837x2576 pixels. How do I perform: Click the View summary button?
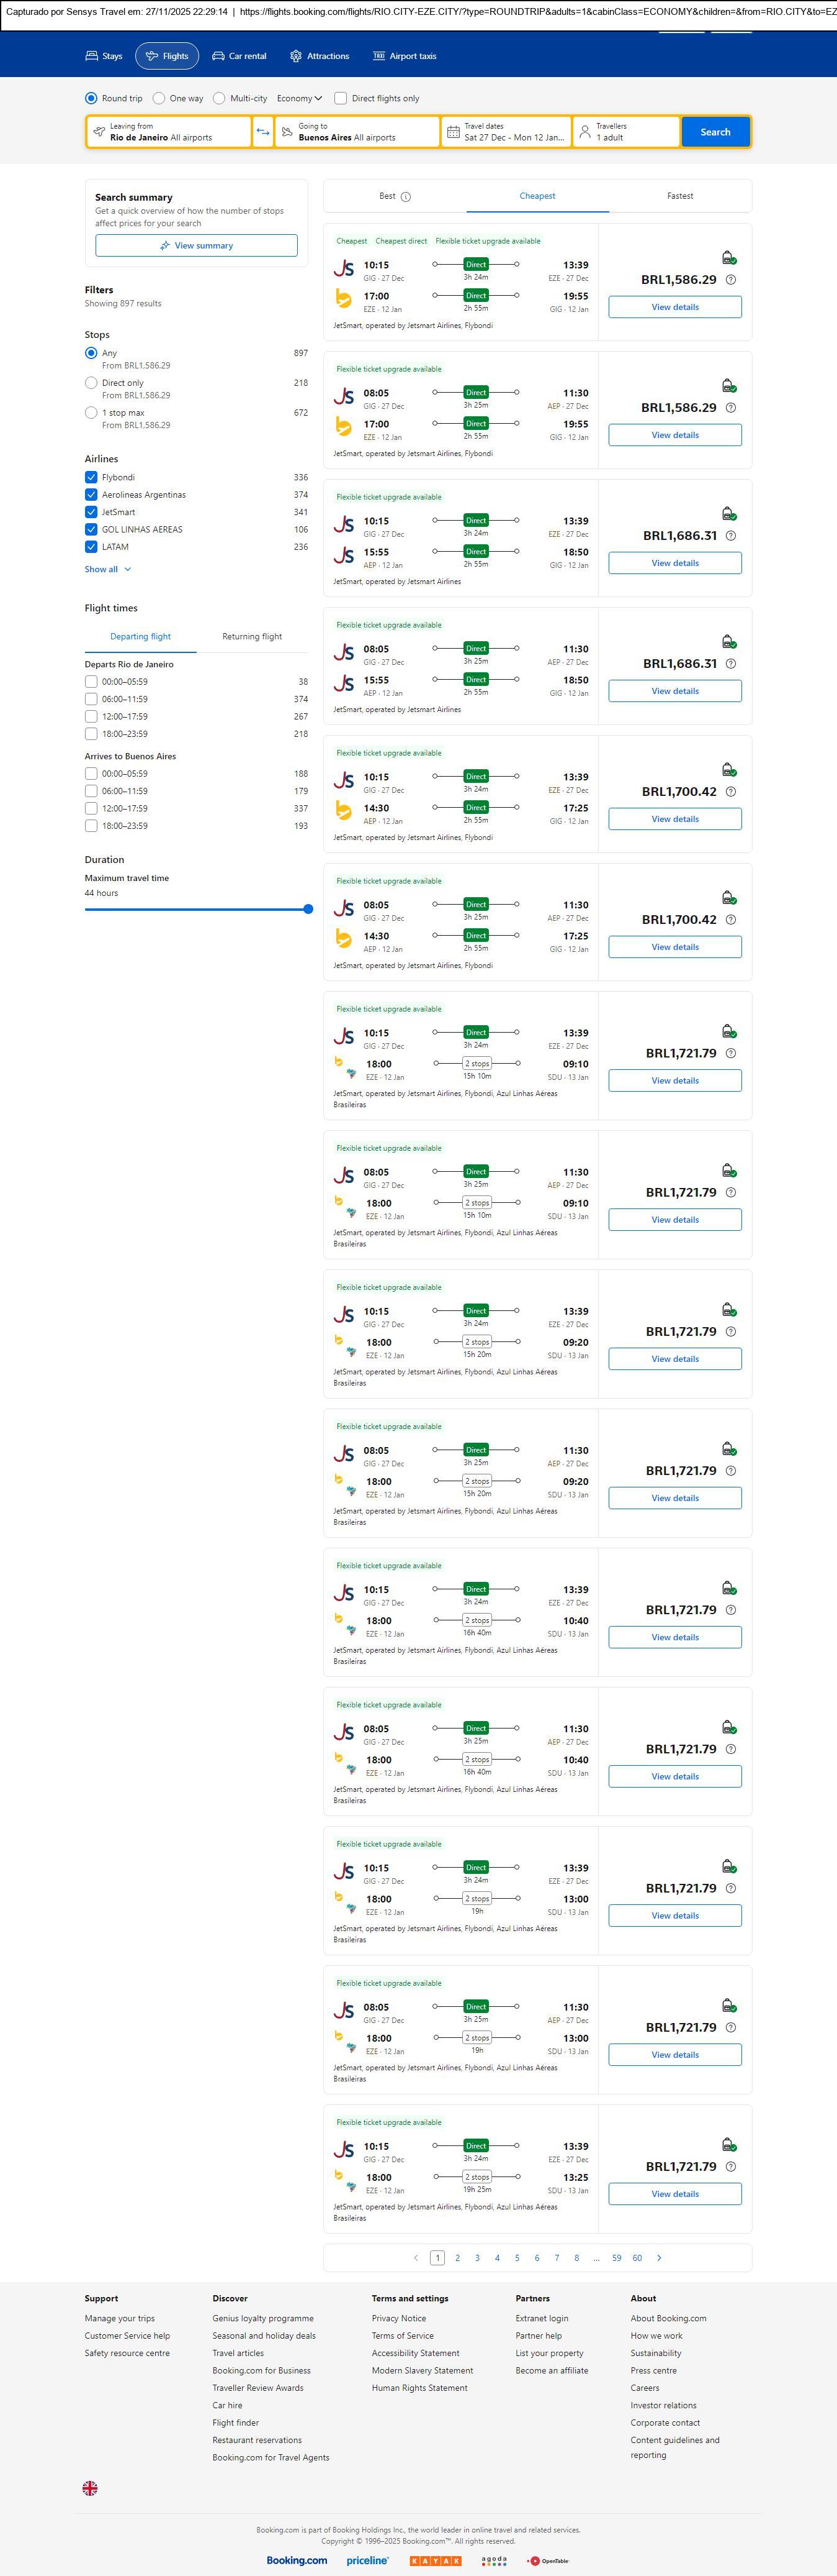pos(196,246)
